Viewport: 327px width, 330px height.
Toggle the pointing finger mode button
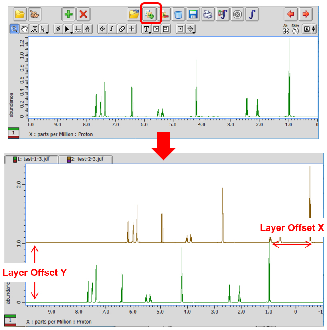coord(34,14)
